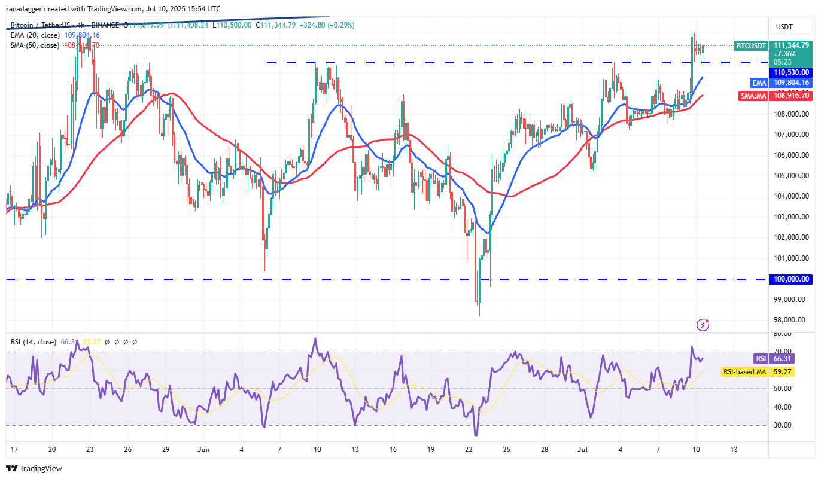Click the TradingView logo at bottom left

point(34,468)
